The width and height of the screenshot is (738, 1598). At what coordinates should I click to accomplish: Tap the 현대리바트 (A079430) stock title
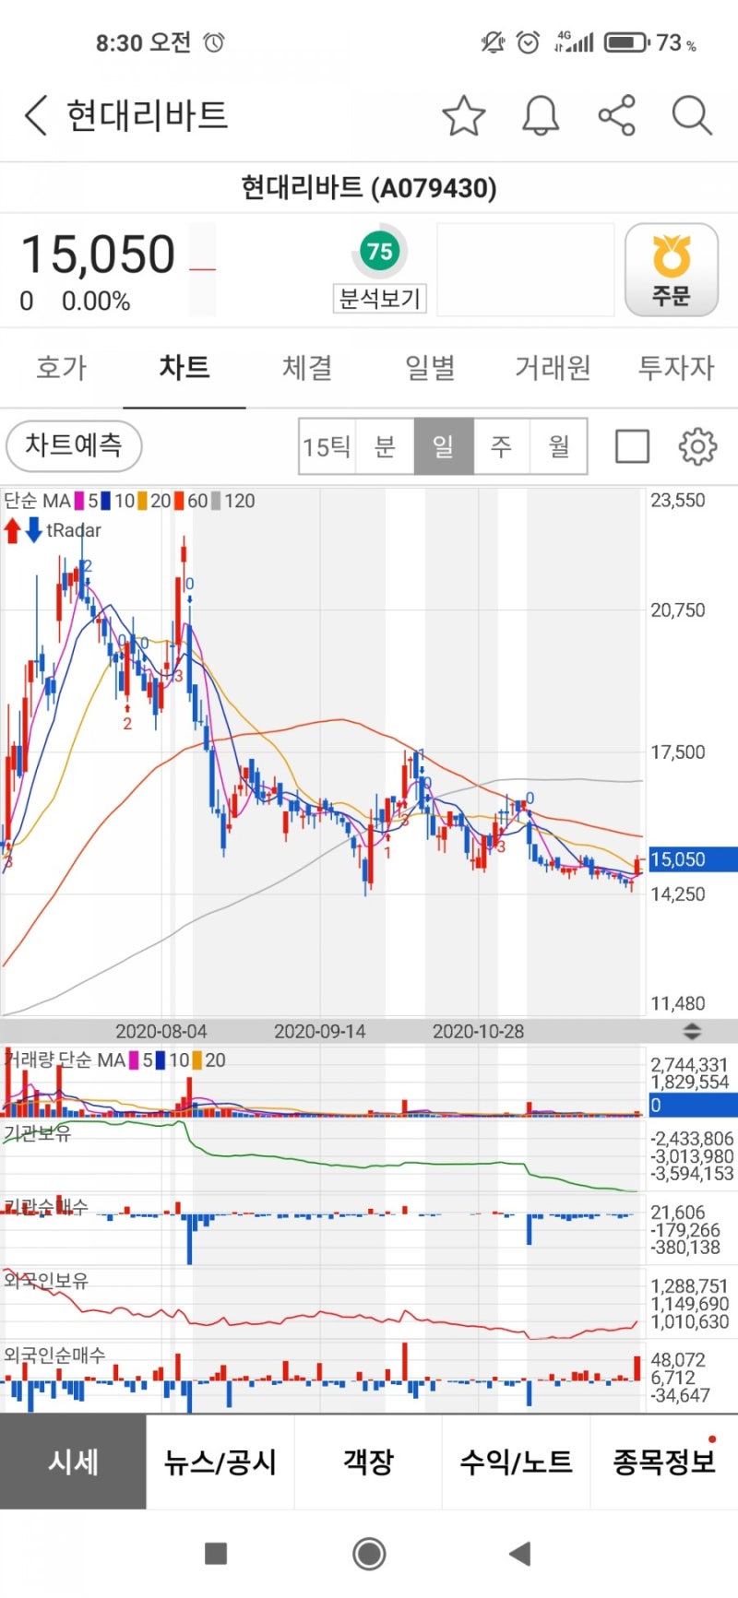(x=369, y=188)
